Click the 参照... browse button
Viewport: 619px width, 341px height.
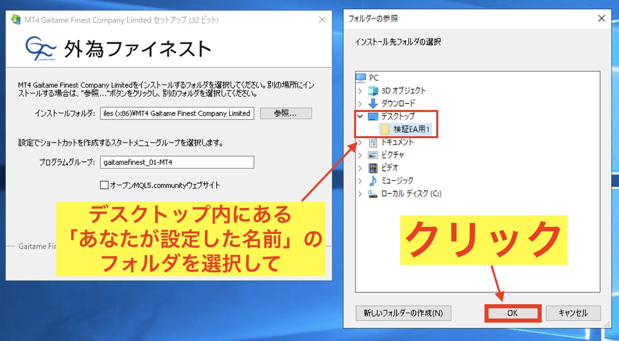[x=286, y=113]
